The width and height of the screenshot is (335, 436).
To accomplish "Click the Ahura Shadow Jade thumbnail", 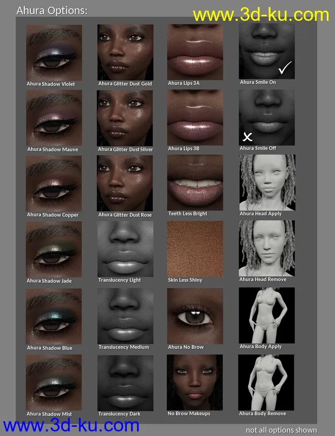I will 54,249.
